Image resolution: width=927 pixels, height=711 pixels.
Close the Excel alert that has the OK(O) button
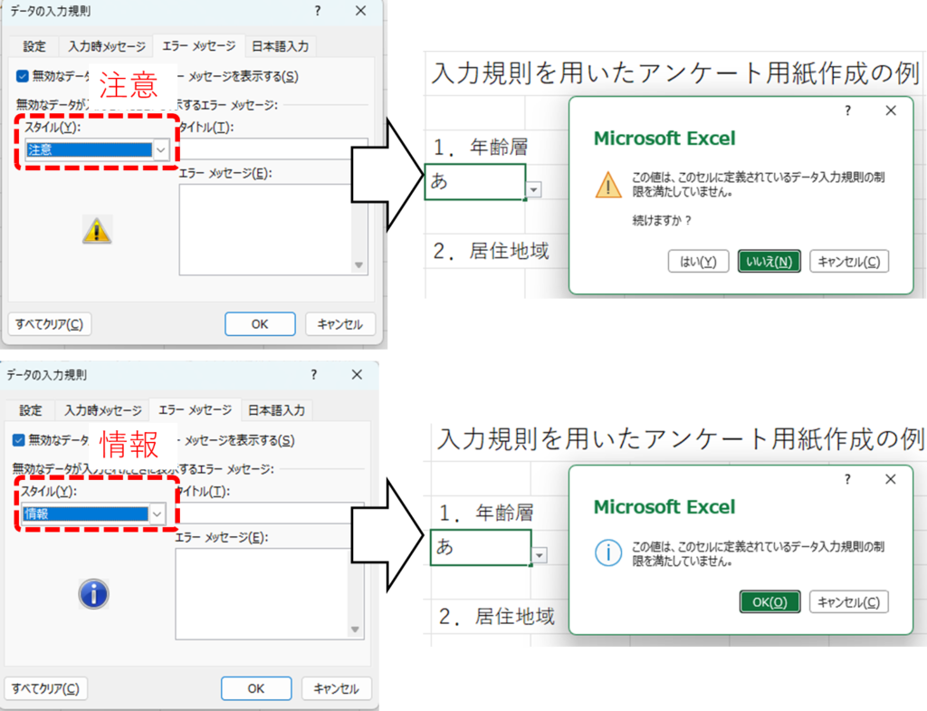[891, 479]
